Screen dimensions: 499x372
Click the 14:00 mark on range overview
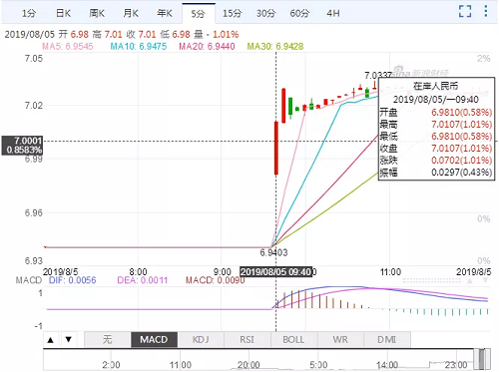(x=387, y=365)
